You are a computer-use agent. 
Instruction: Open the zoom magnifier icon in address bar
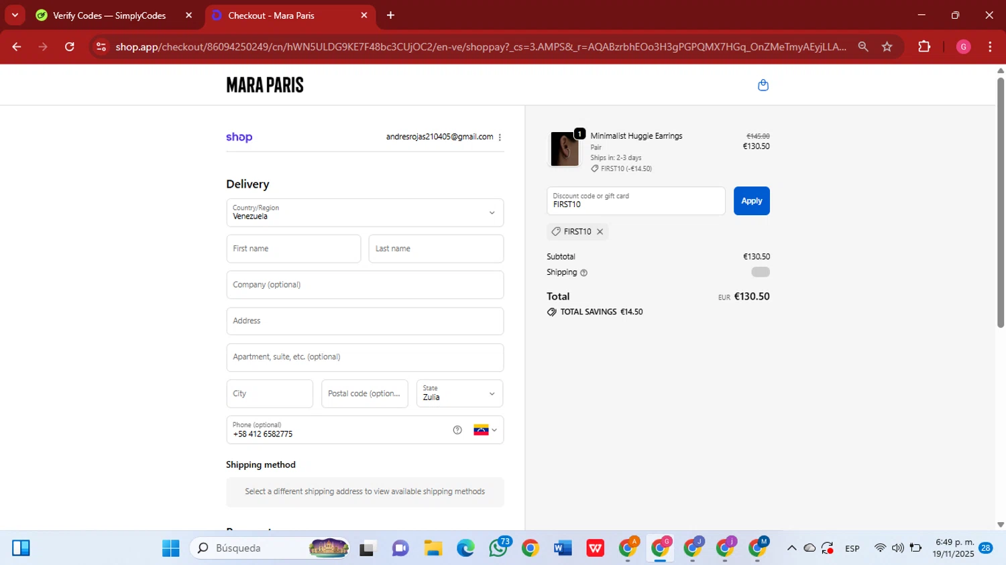pos(863,47)
